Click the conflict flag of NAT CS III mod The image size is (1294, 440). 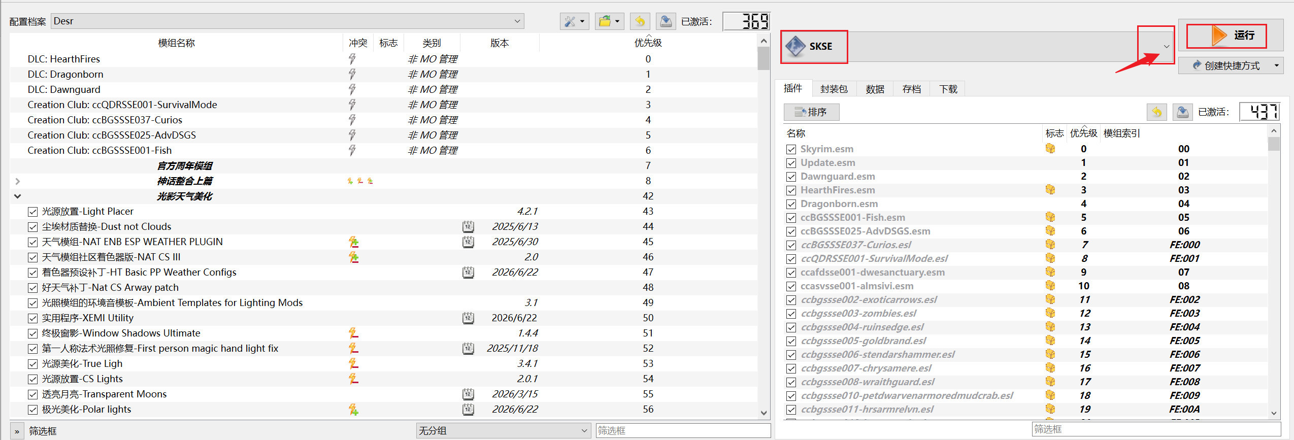pyautogui.click(x=353, y=257)
